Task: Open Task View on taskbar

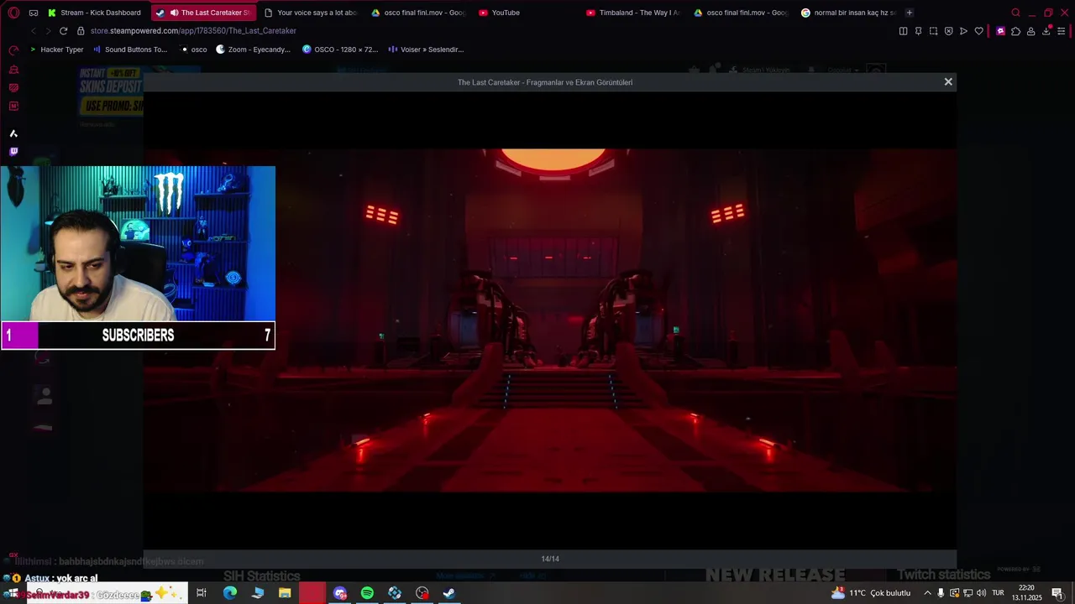Action: coord(202,593)
